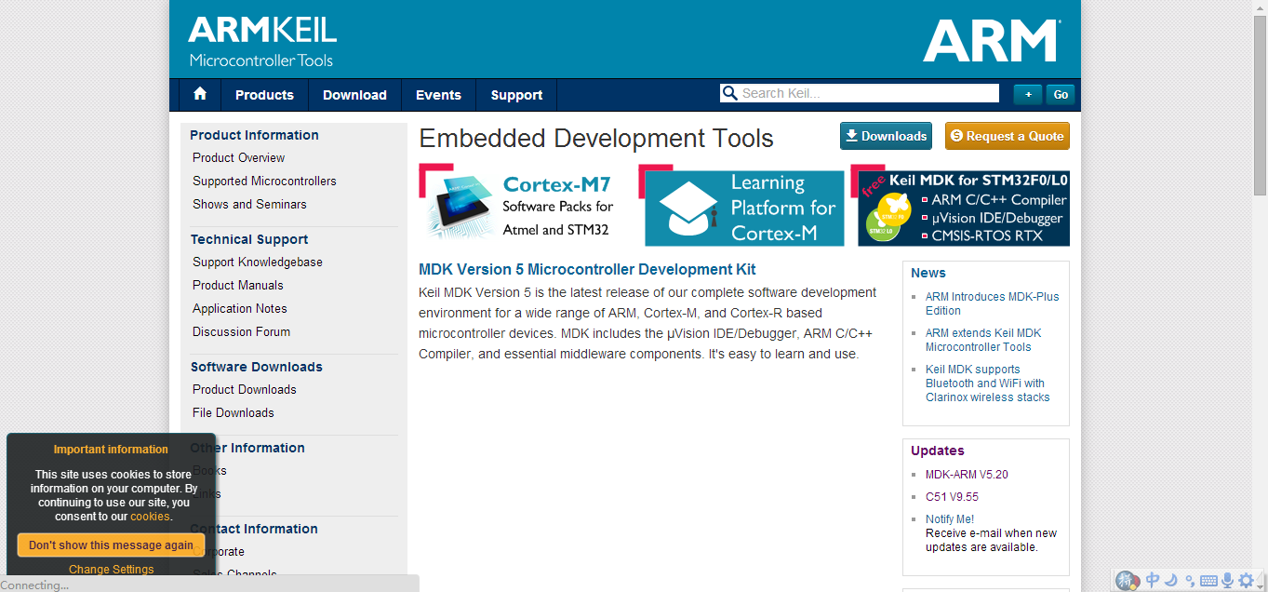Screen dimensions: 1268x592
Task: Click the Embedded Development Tools title
Action: (x=596, y=139)
